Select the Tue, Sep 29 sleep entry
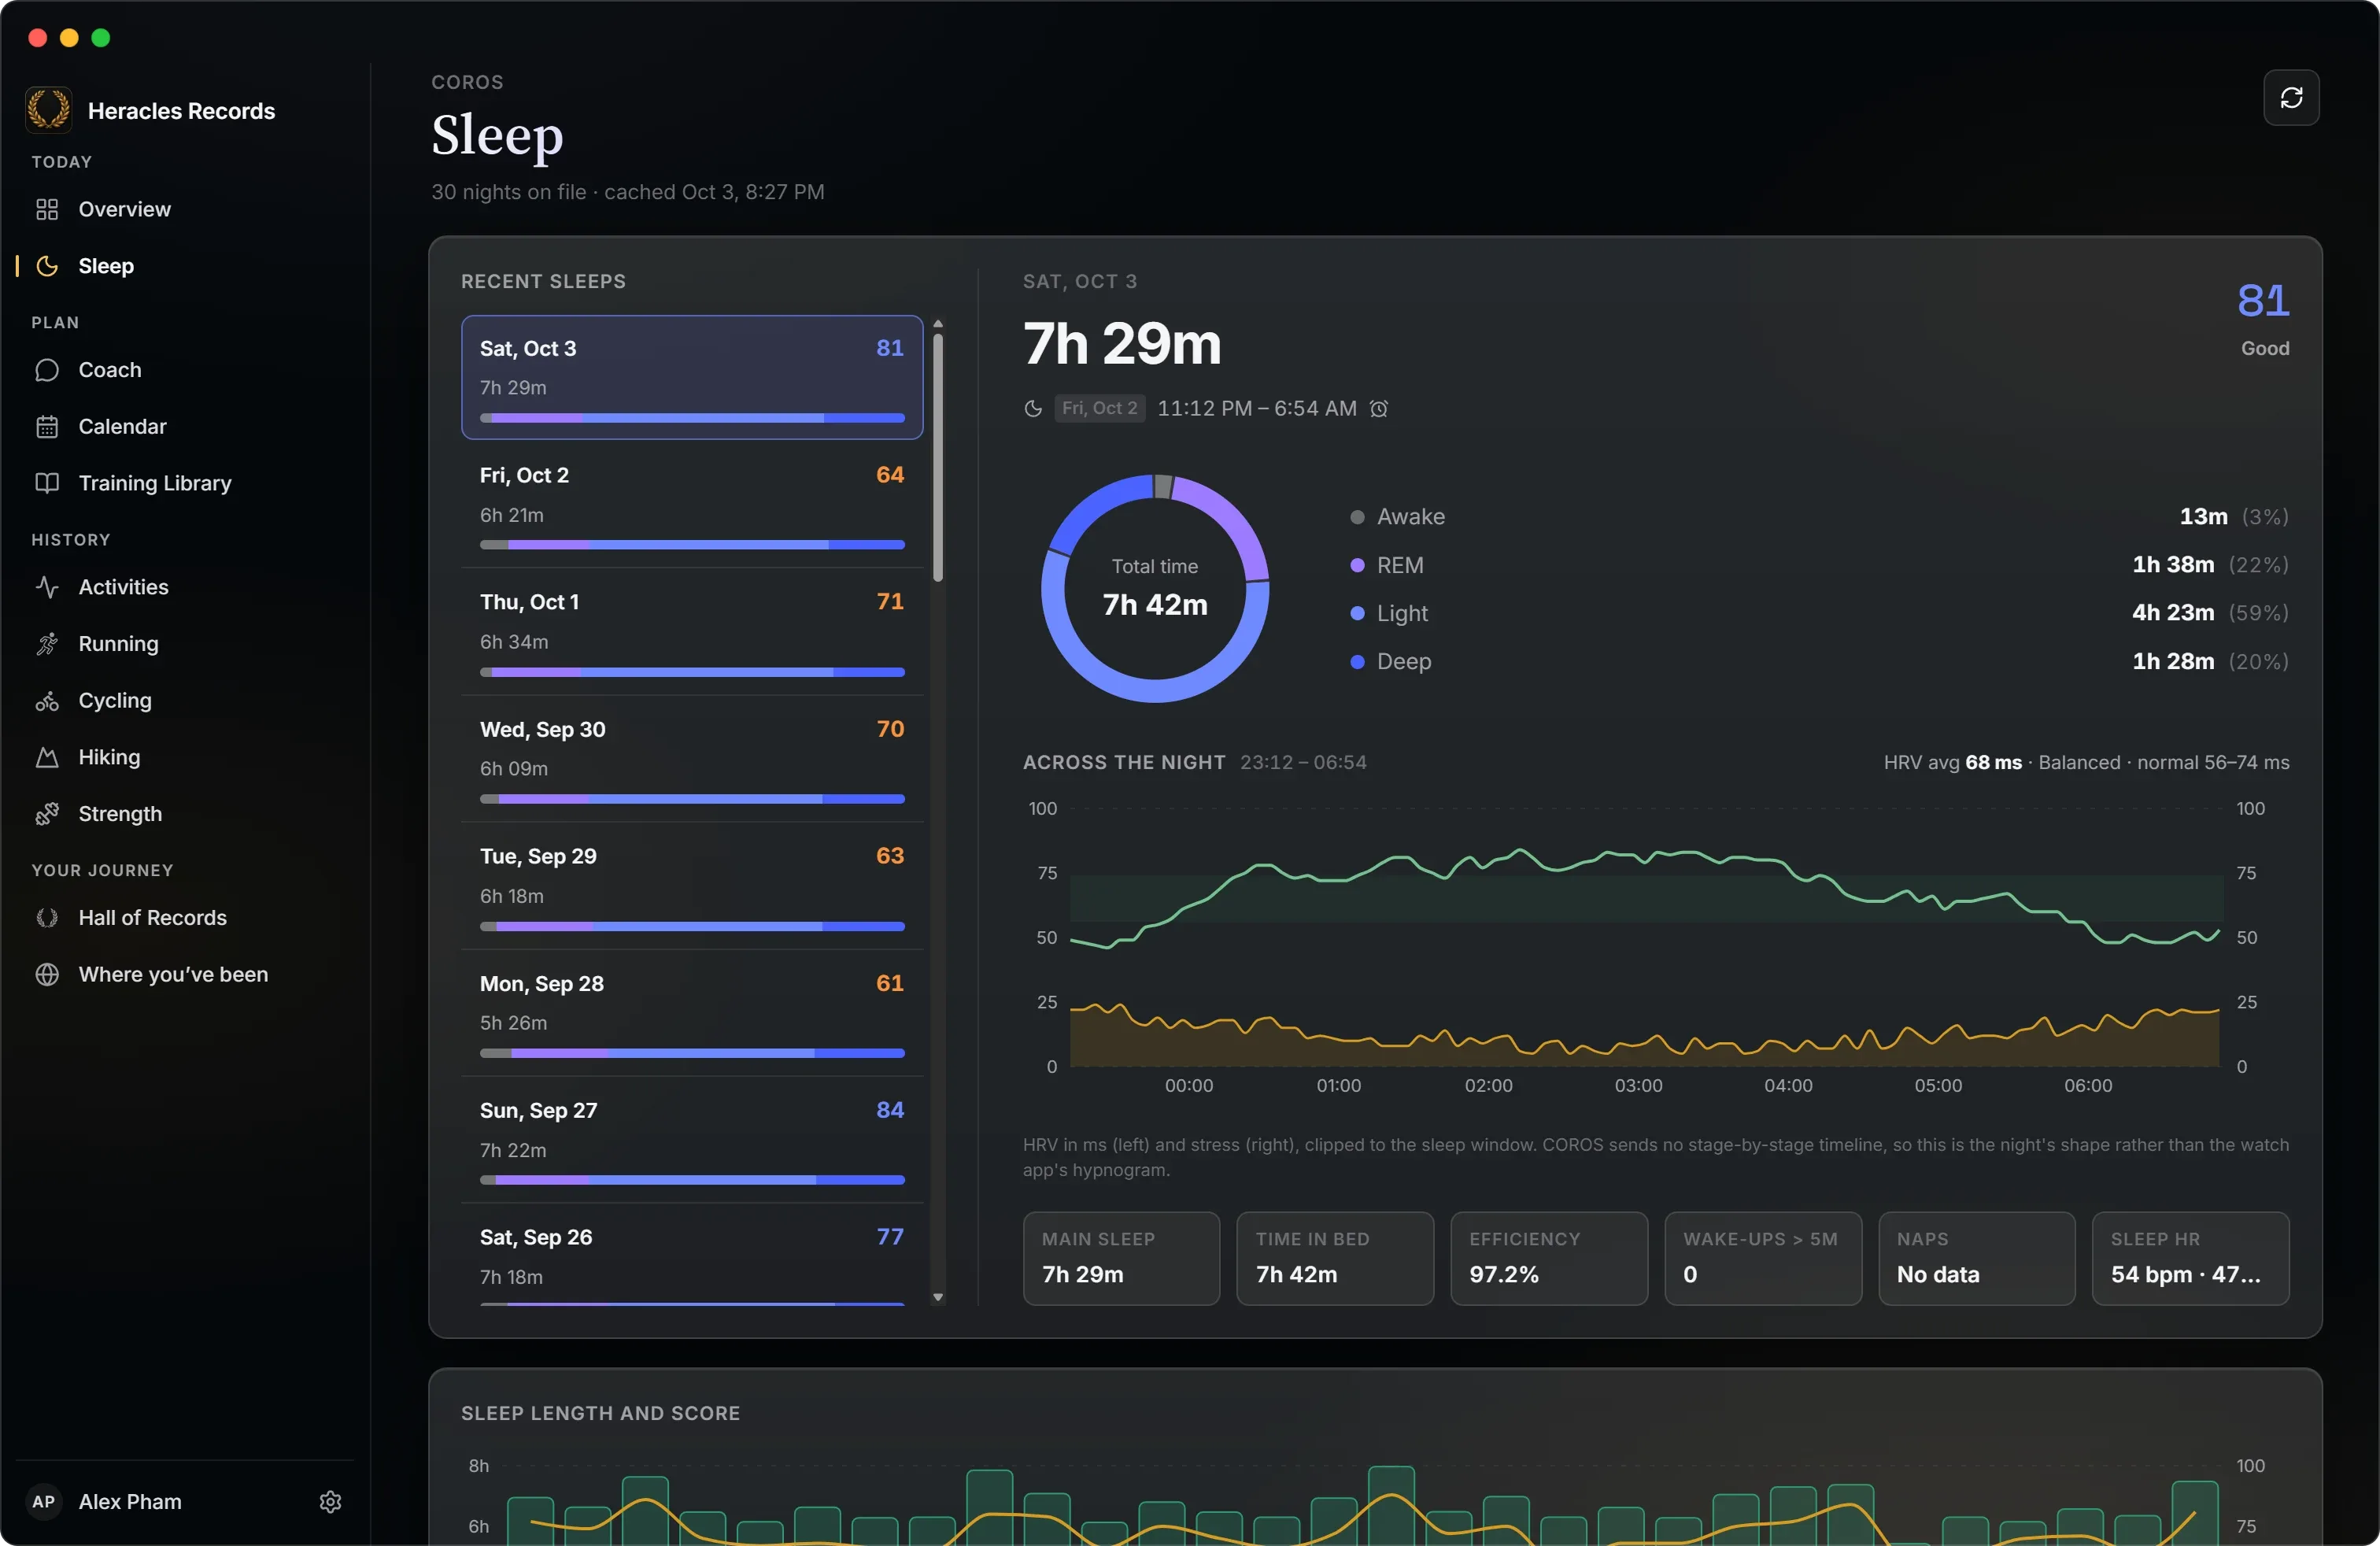The width and height of the screenshot is (2380, 1546). (x=691, y=886)
